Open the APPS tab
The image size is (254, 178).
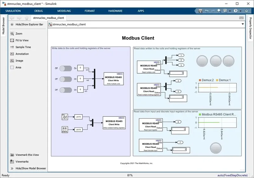tap(141, 11)
